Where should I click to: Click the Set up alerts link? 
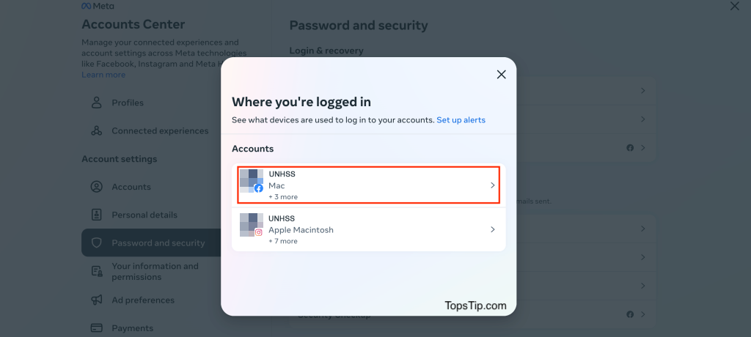click(x=461, y=120)
